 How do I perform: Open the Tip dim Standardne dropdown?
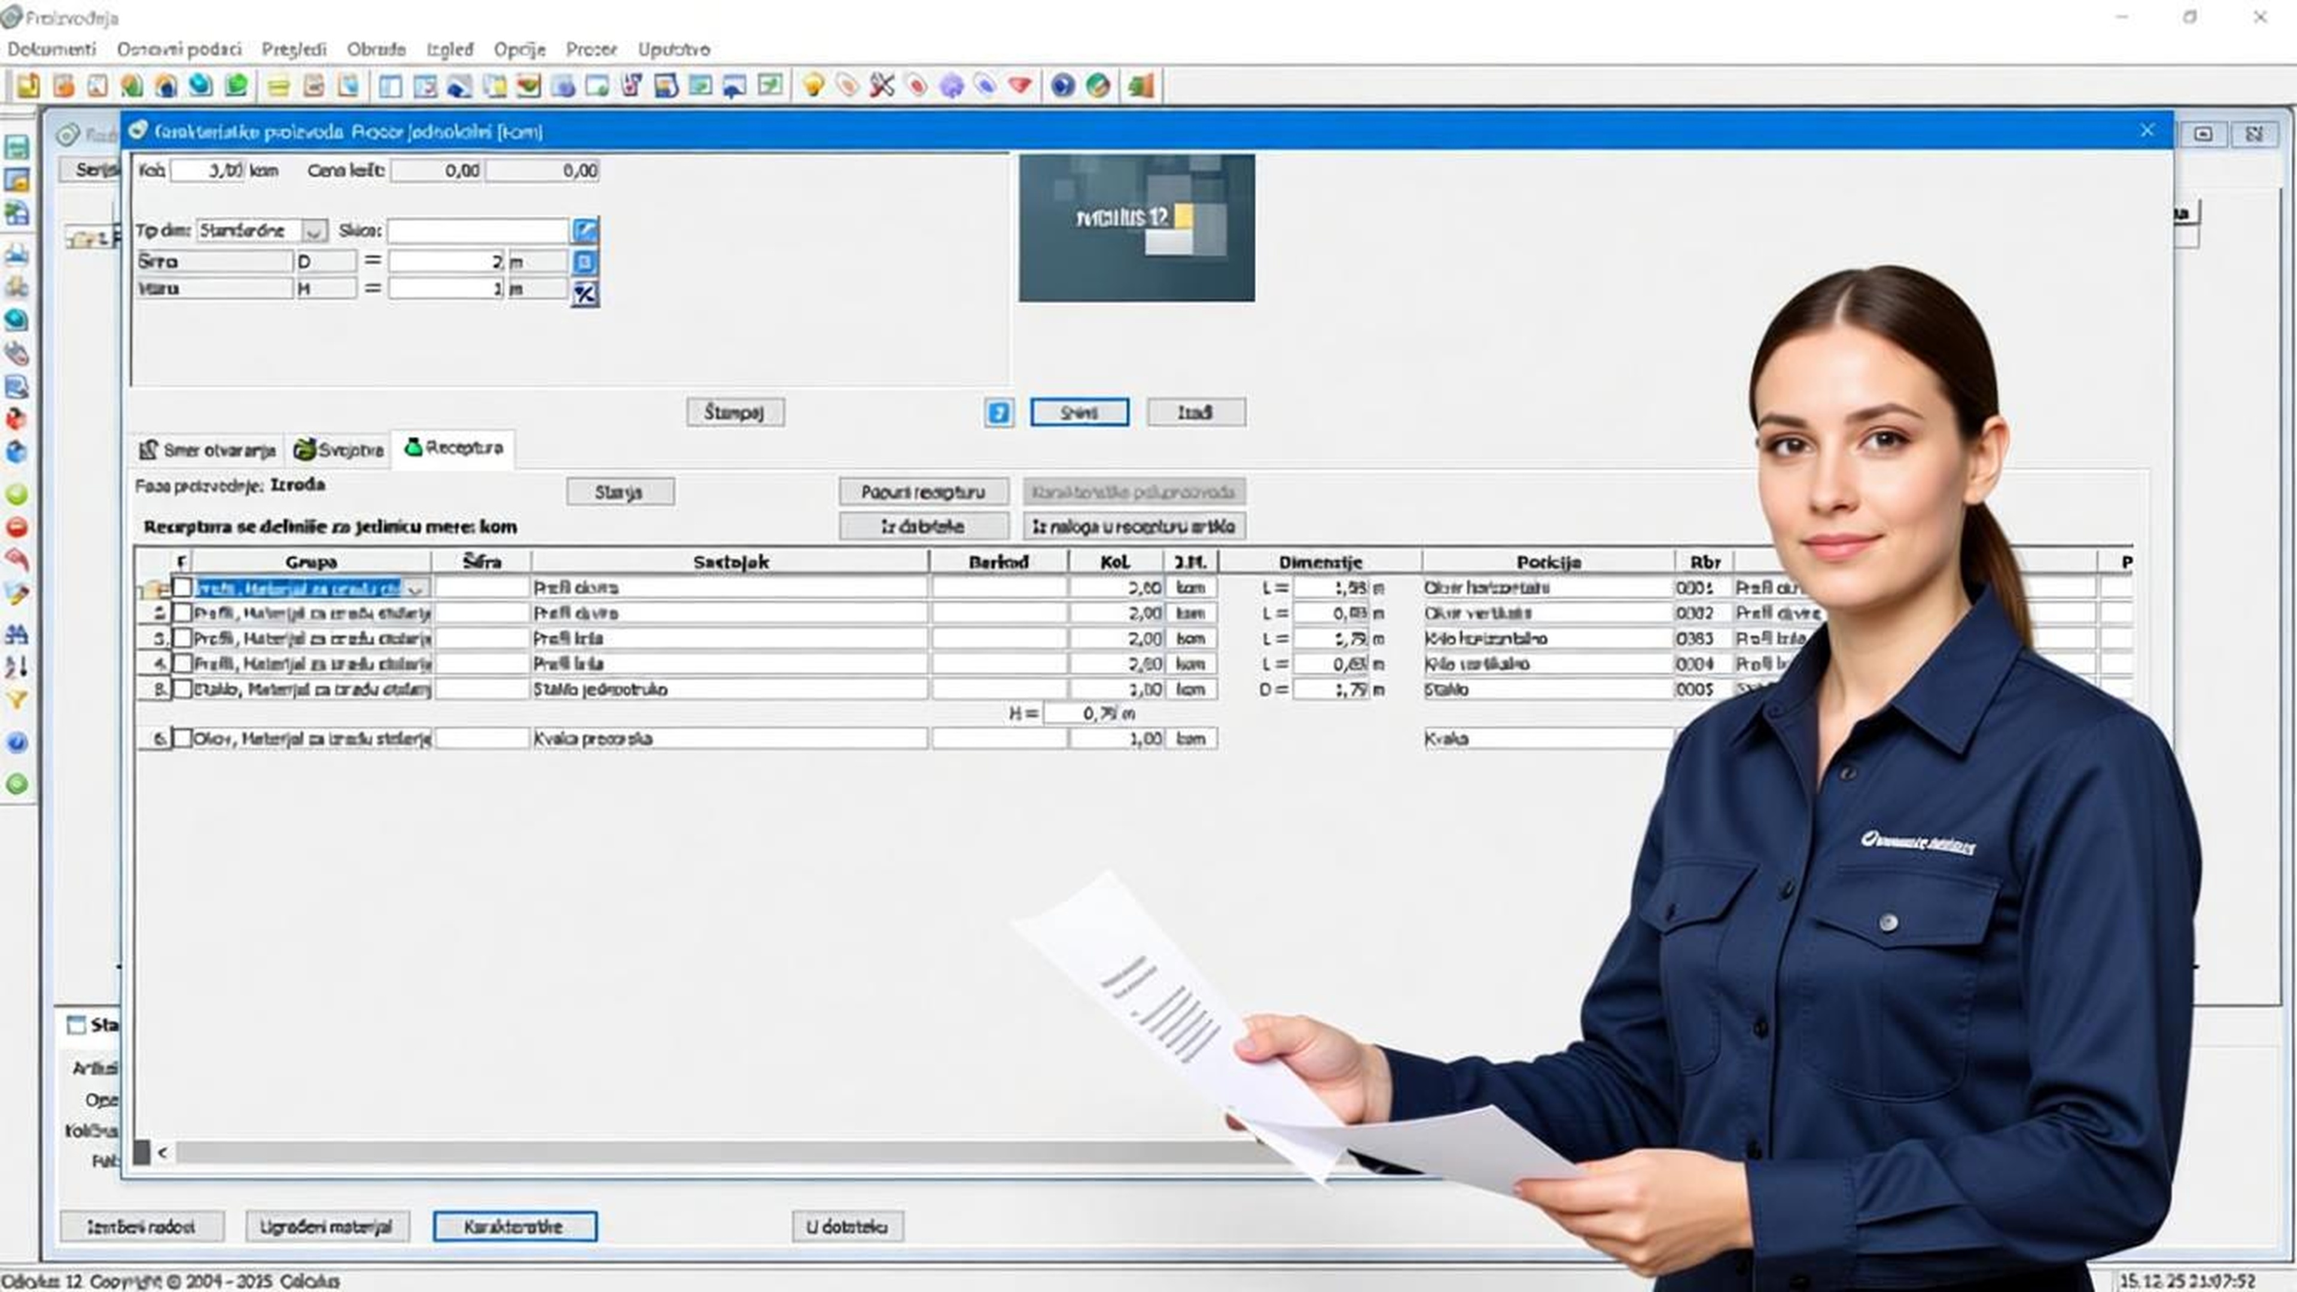pyautogui.click(x=314, y=231)
